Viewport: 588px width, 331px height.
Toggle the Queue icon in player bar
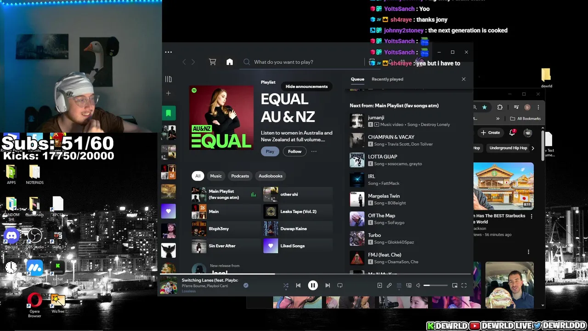click(399, 285)
